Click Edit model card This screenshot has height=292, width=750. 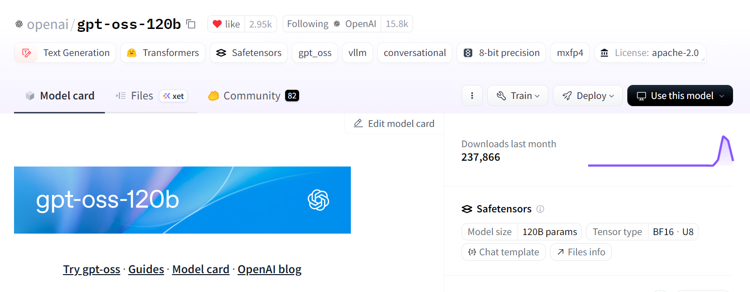394,124
